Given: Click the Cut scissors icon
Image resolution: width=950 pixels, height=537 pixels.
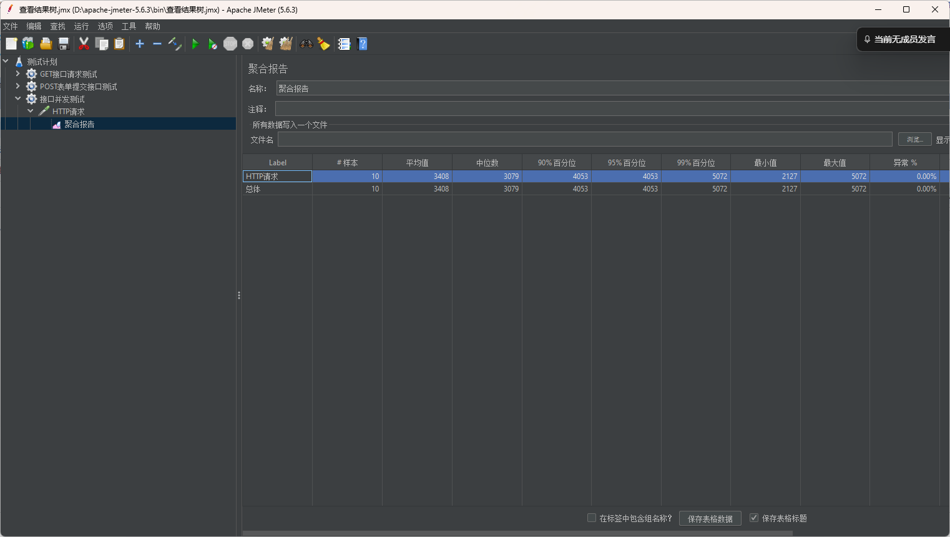Looking at the screenshot, I should 84,44.
